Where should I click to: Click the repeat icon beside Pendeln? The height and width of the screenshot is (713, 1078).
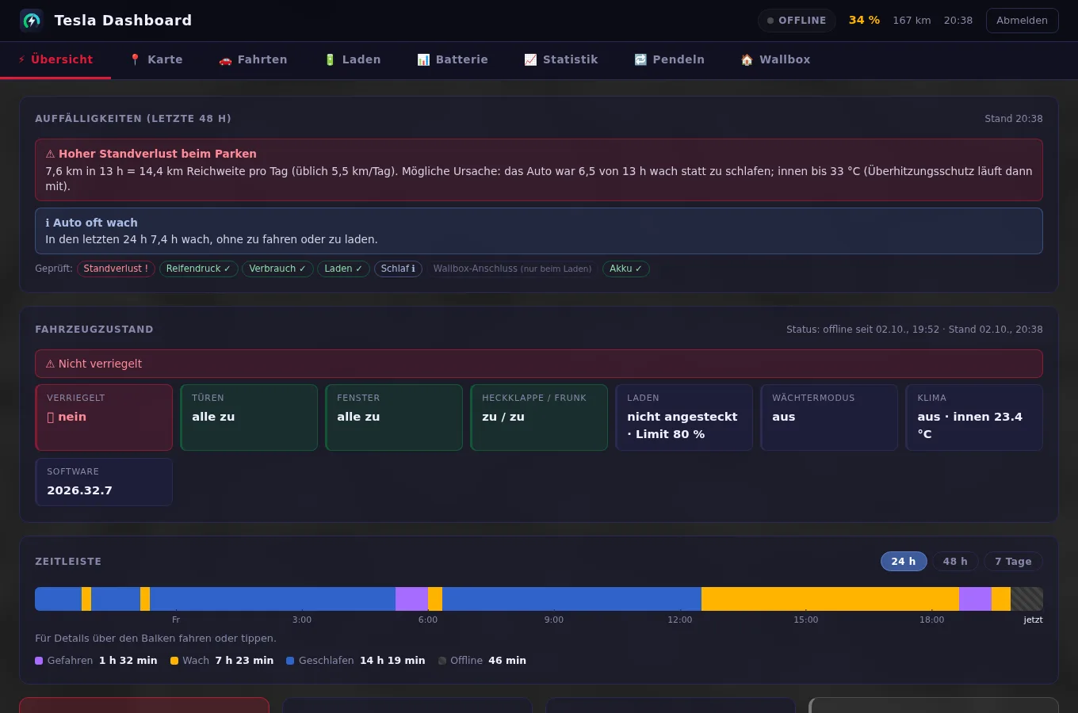pyautogui.click(x=640, y=59)
